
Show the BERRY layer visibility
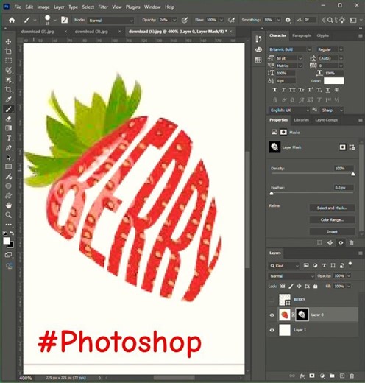click(272, 300)
